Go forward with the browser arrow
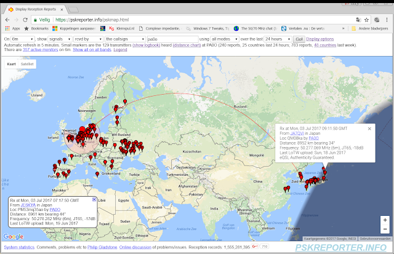The image size is (394, 254). point(17,20)
